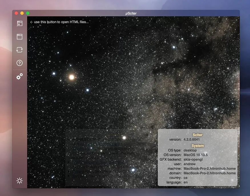The height and width of the screenshot is (196, 250).
Task: Click the "use this button to open HTML files..." hint
Action: 59,22
